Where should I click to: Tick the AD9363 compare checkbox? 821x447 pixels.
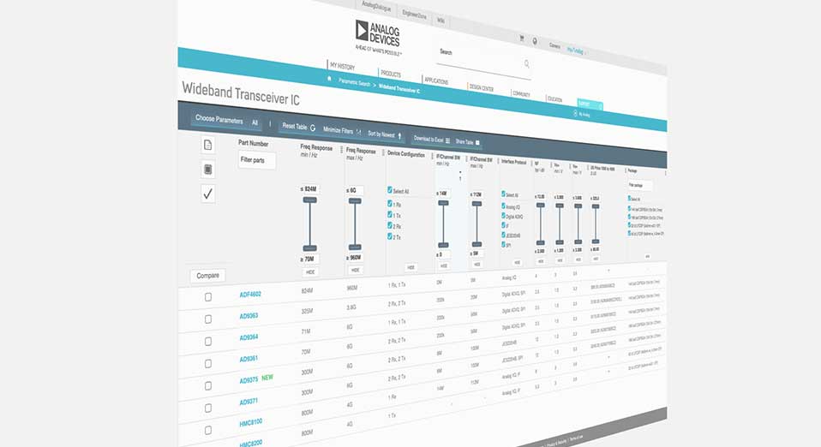coord(208,319)
